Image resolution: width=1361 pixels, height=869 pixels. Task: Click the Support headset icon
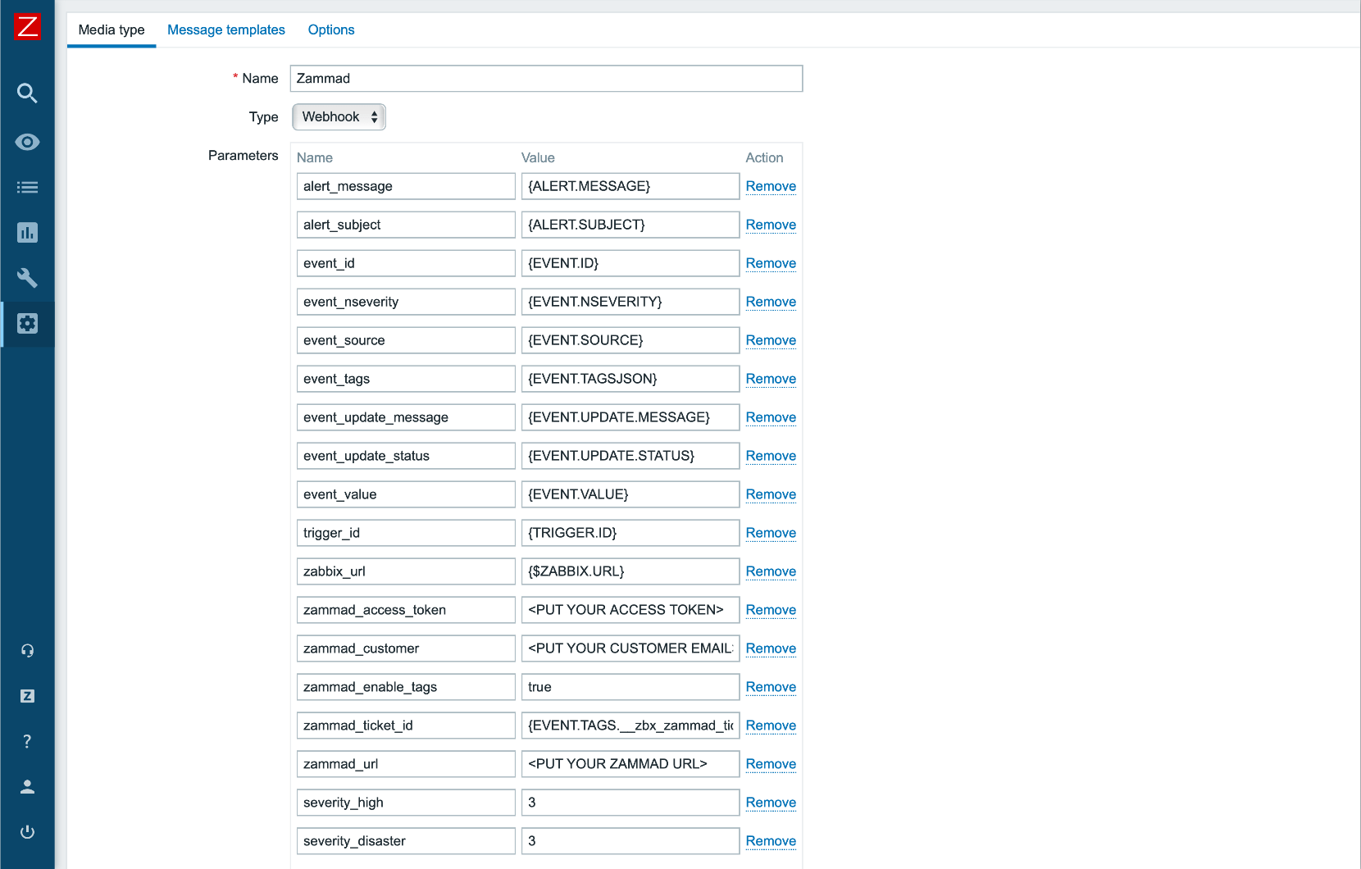[x=27, y=651]
